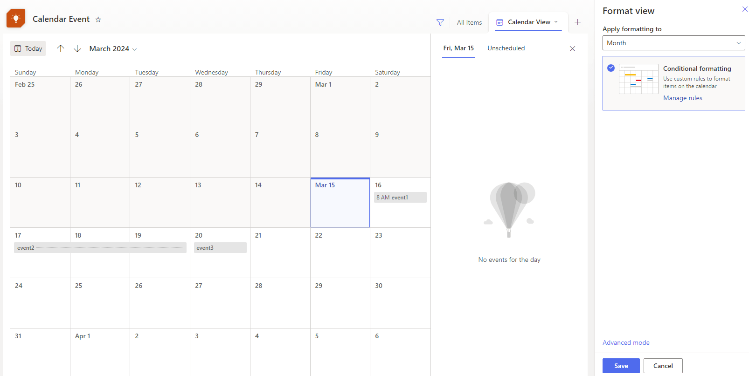Close the day details pane
Screen dimensions: 749x376
click(572, 48)
